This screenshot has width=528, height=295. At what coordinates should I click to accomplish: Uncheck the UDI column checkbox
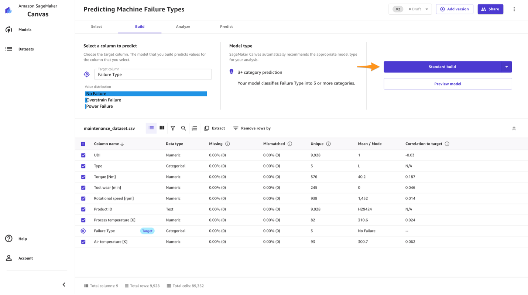83,155
